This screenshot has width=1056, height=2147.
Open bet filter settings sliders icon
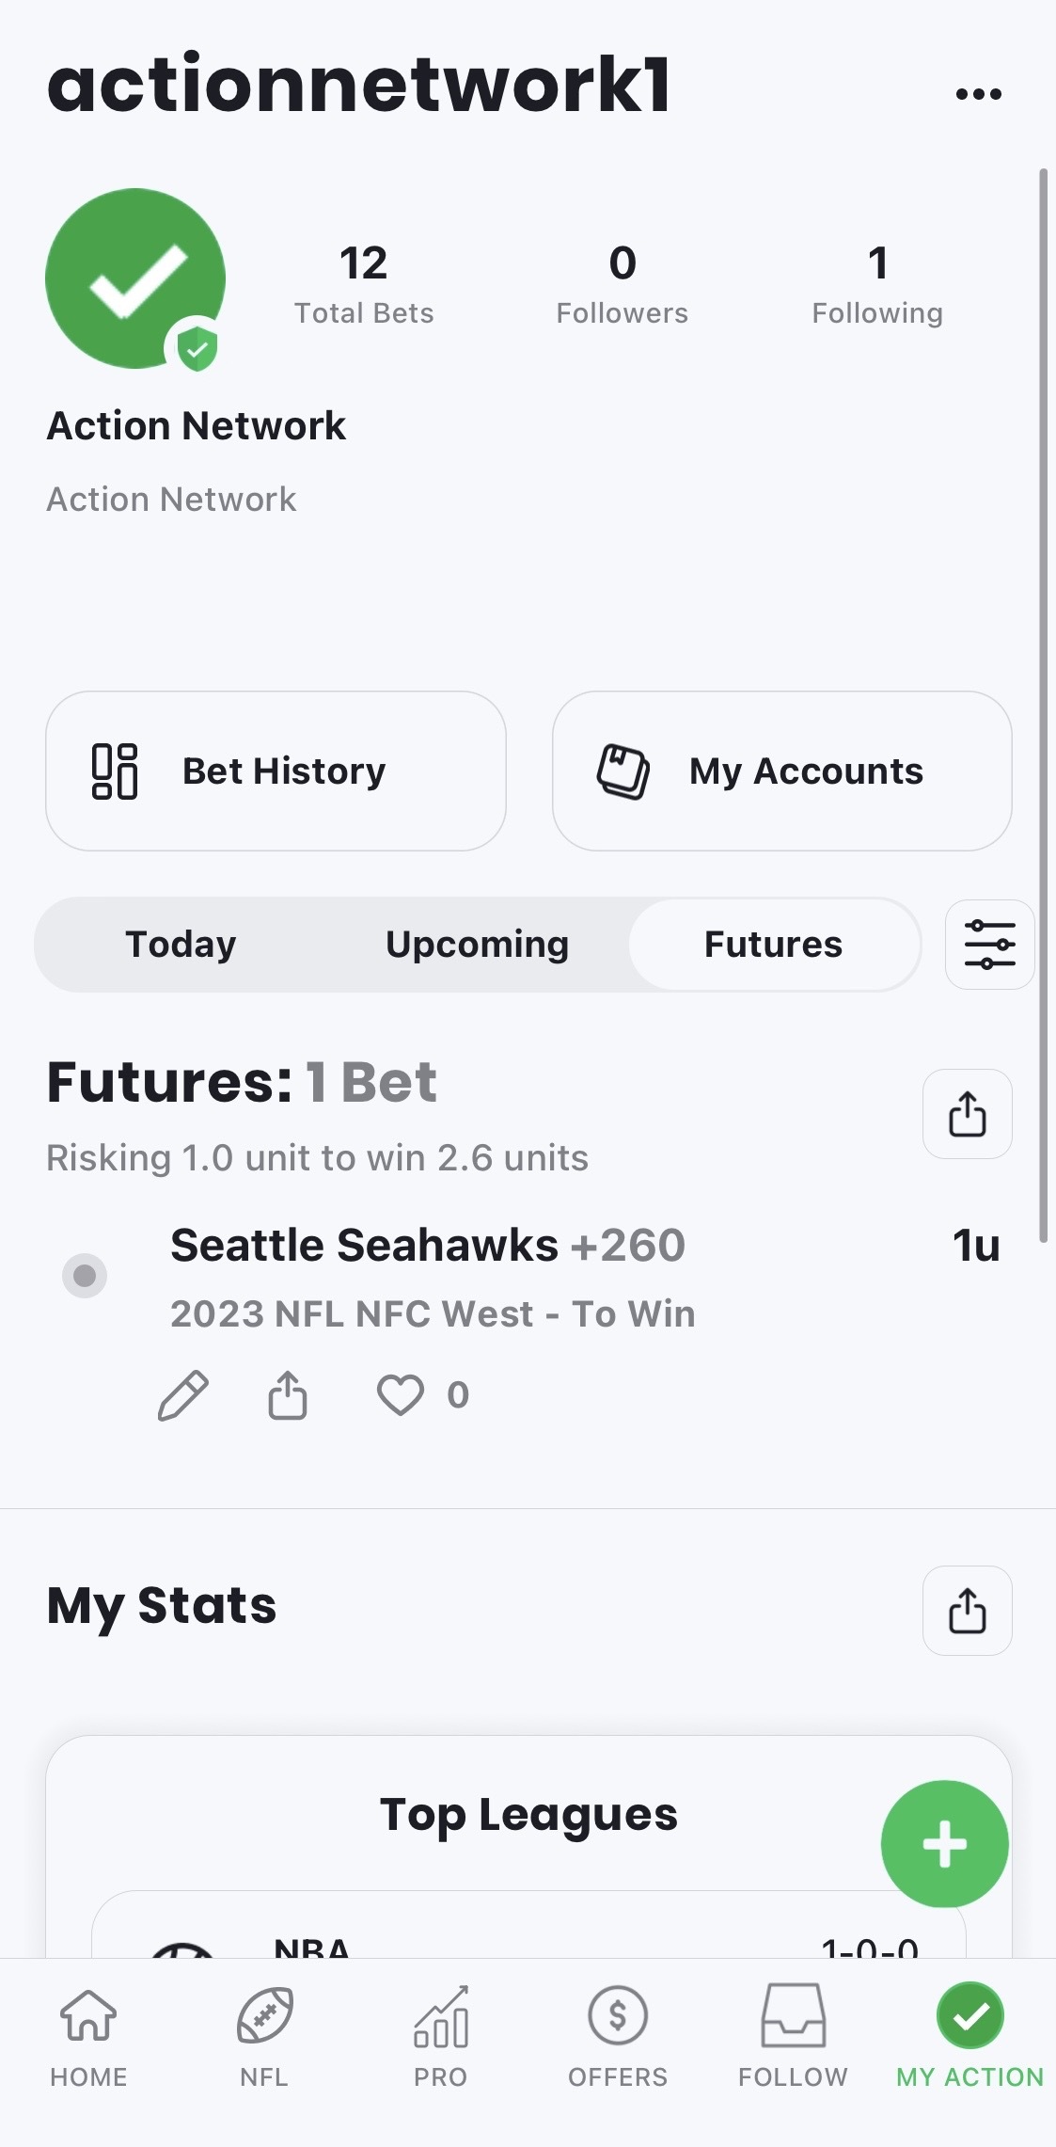pos(989,945)
